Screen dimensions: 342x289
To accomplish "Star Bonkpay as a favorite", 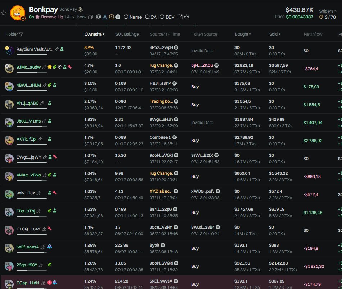I will click(x=4, y=13).
